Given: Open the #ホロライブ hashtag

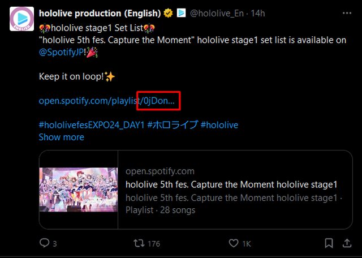Looking at the screenshot, I should [173, 124].
